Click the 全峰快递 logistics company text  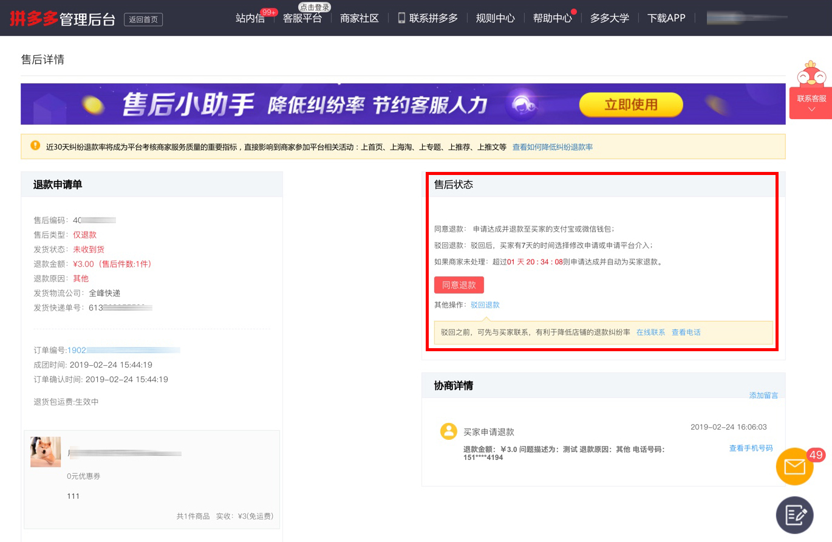click(x=104, y=293)
